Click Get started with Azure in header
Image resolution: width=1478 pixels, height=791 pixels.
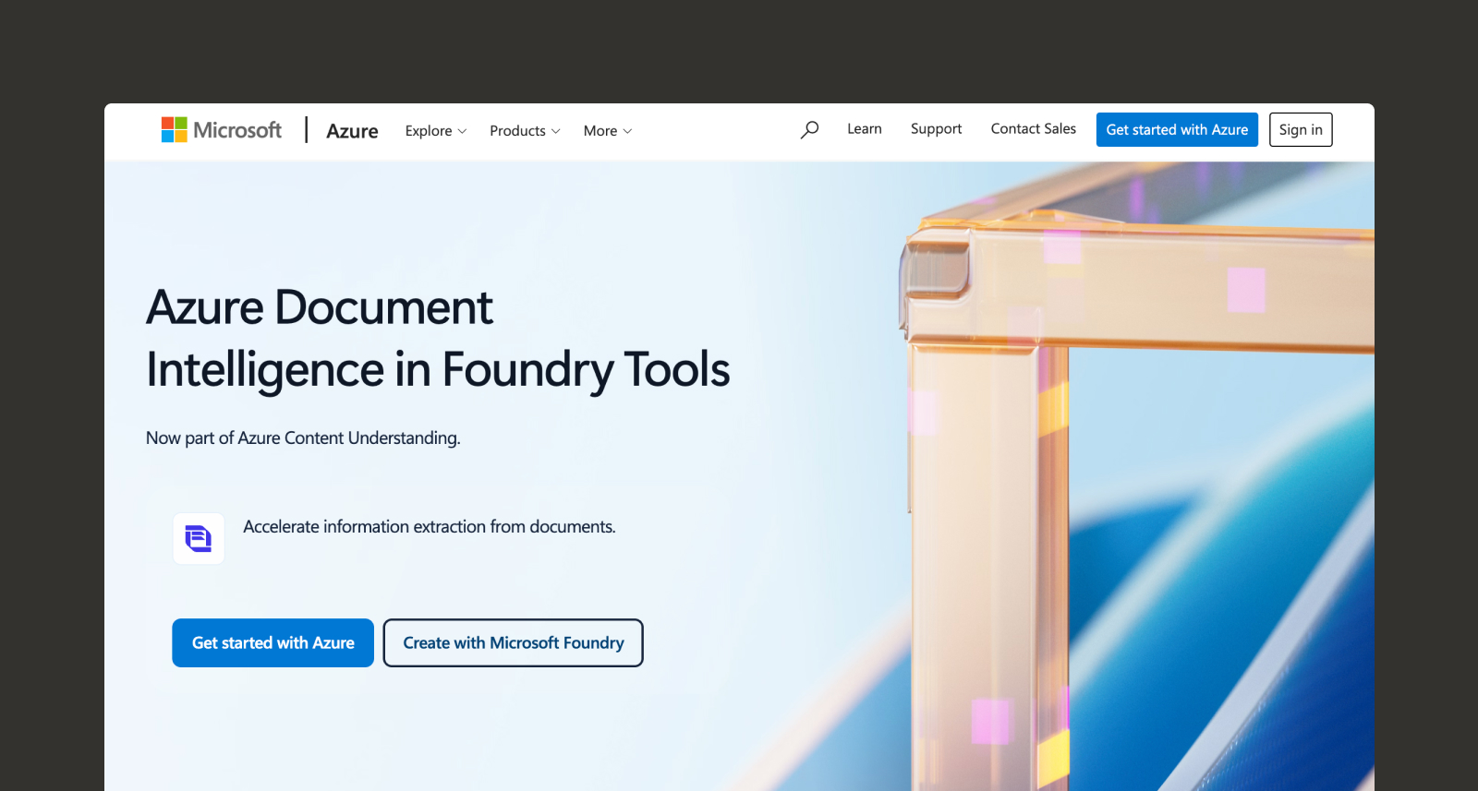pyautogui.click(x=1177, y=130)
